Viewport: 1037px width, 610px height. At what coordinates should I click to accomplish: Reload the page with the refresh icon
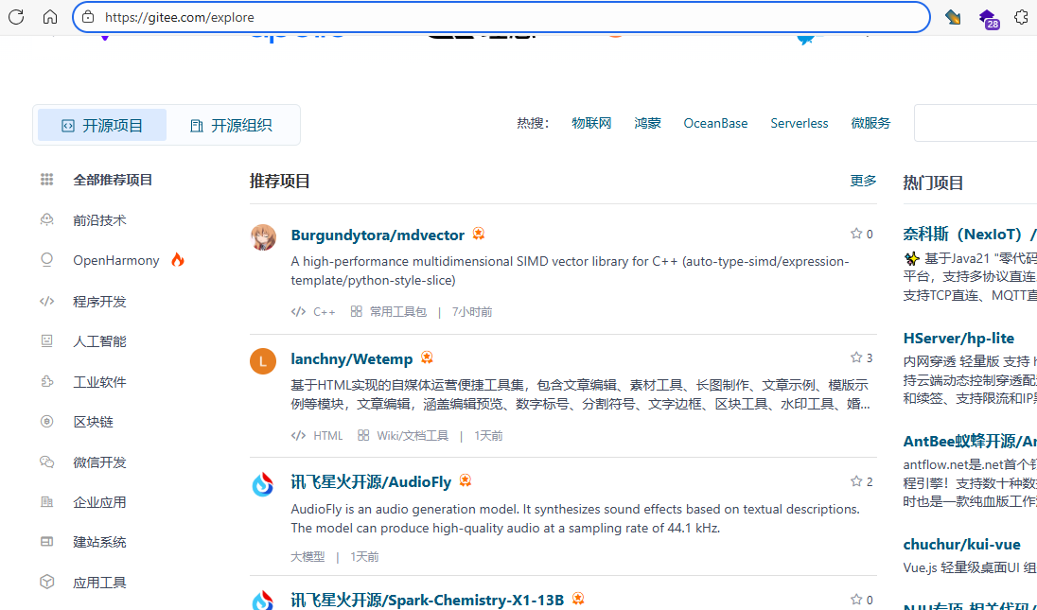(16, 17)
